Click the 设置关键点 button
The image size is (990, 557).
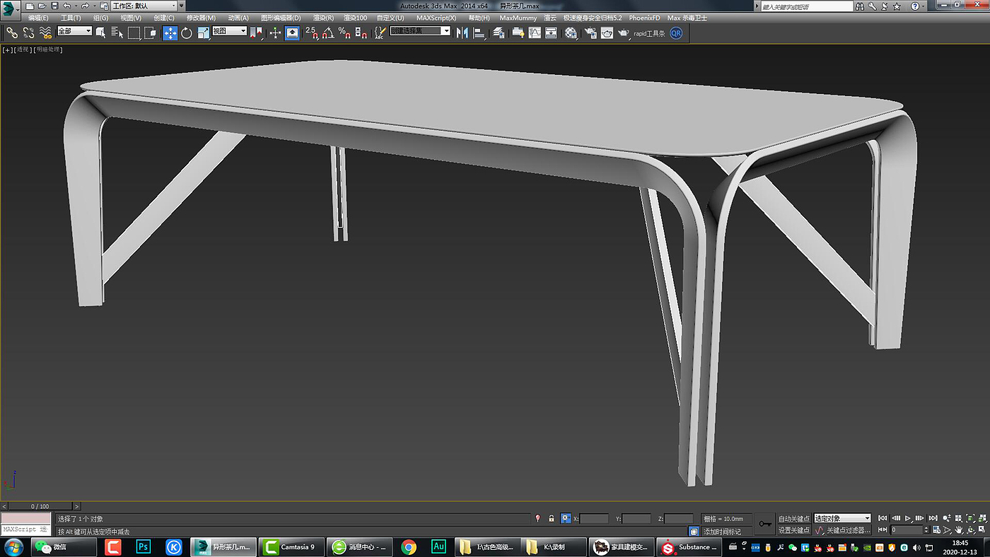click(794, 530)
